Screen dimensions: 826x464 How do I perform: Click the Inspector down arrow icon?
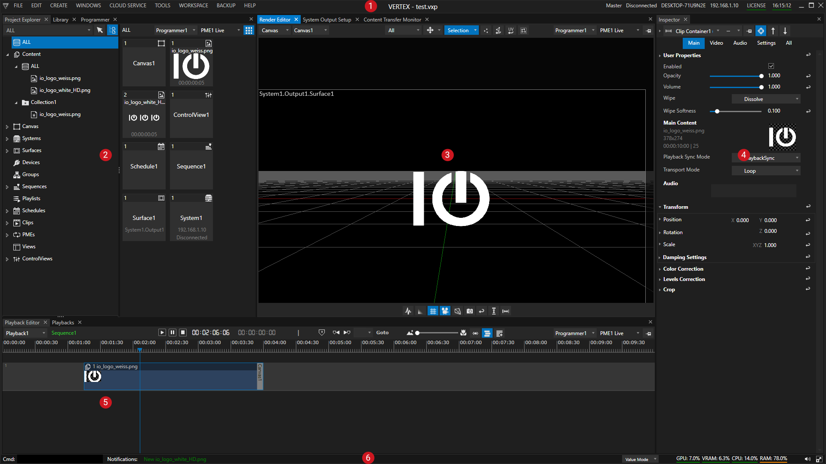point(785,31)
